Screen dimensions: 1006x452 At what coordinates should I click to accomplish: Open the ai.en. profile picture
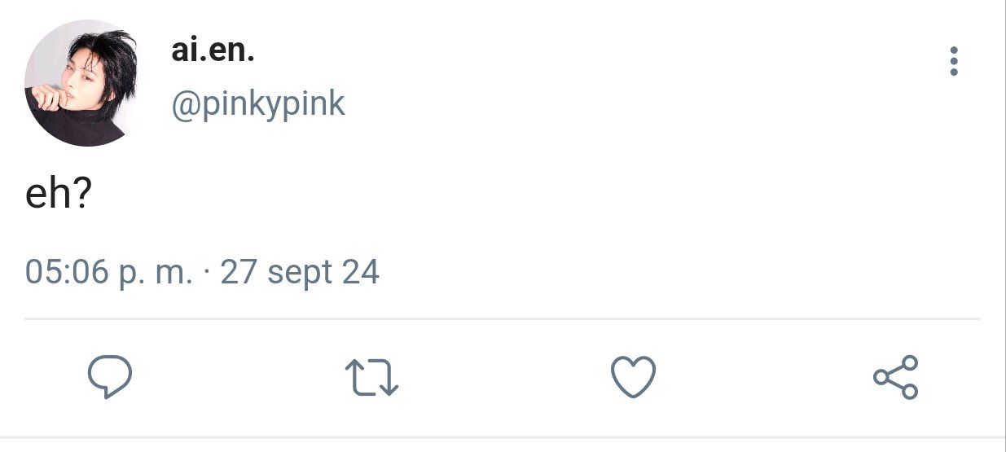coord(81,83)
